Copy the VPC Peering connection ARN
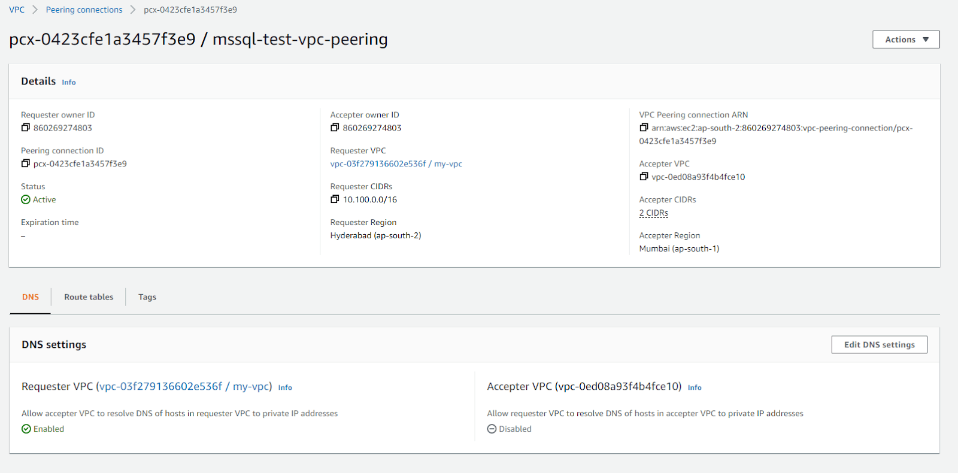 (x=644, y=128)
